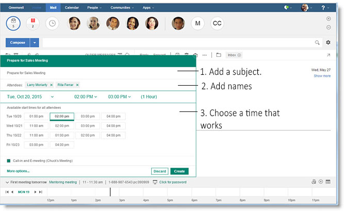This screenshot has width=344, height=211.
Task: Collapse the First meeting tomorrow bar
Action: pyautogui.click(x=7, y=182)
